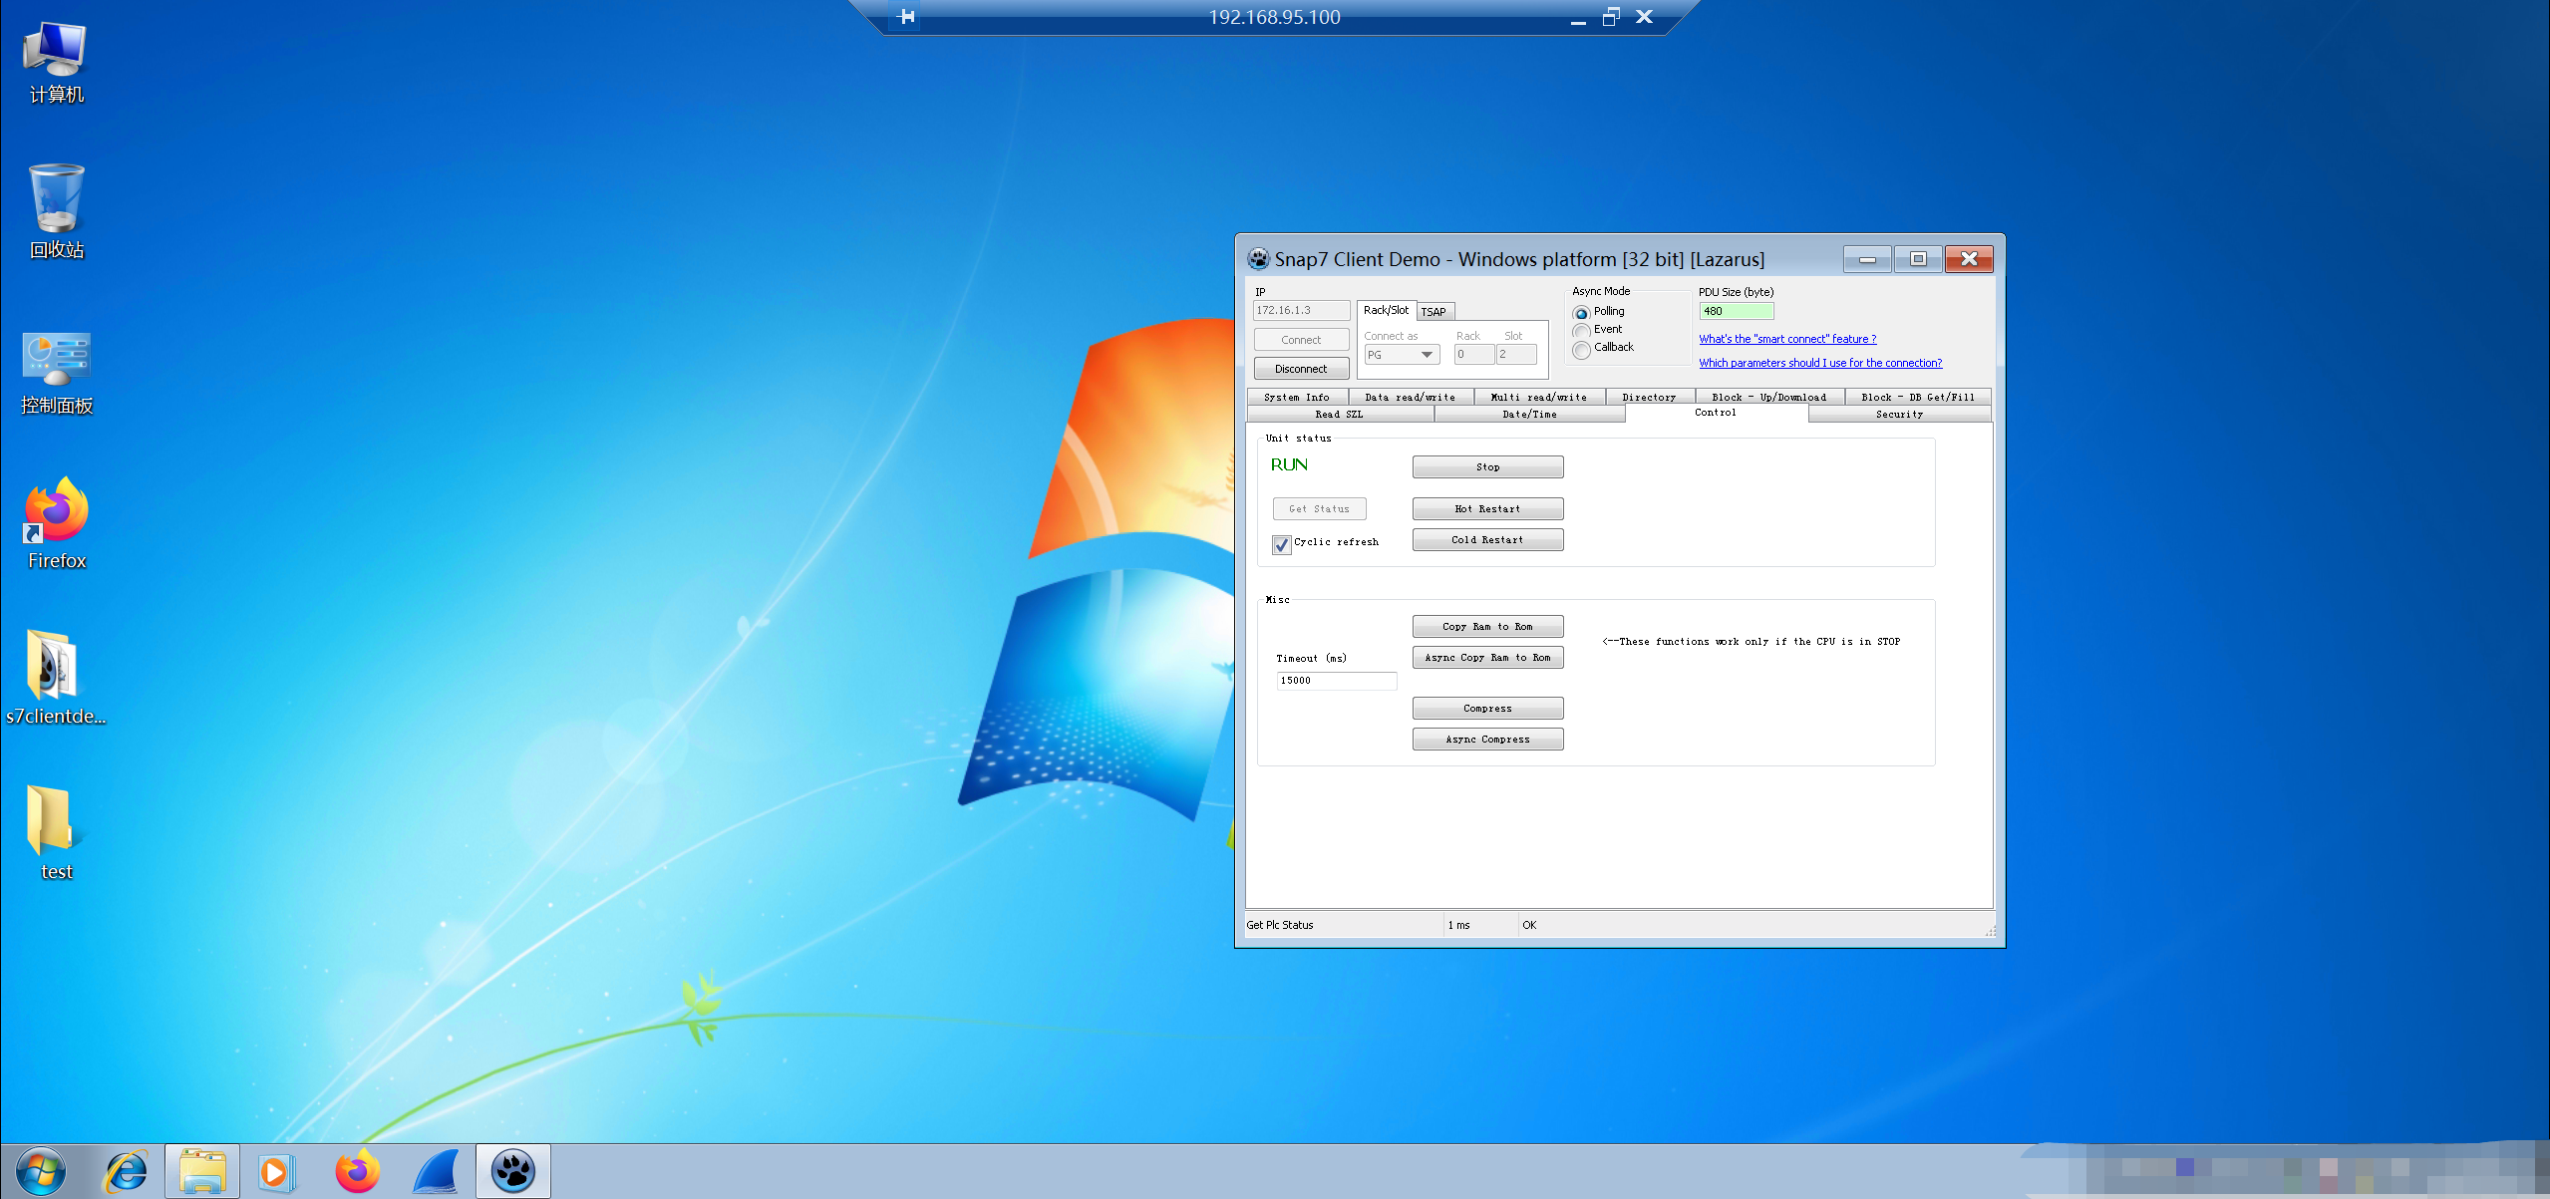Click the Stop button
2550x1199 pixels.
click(1487, 466)
